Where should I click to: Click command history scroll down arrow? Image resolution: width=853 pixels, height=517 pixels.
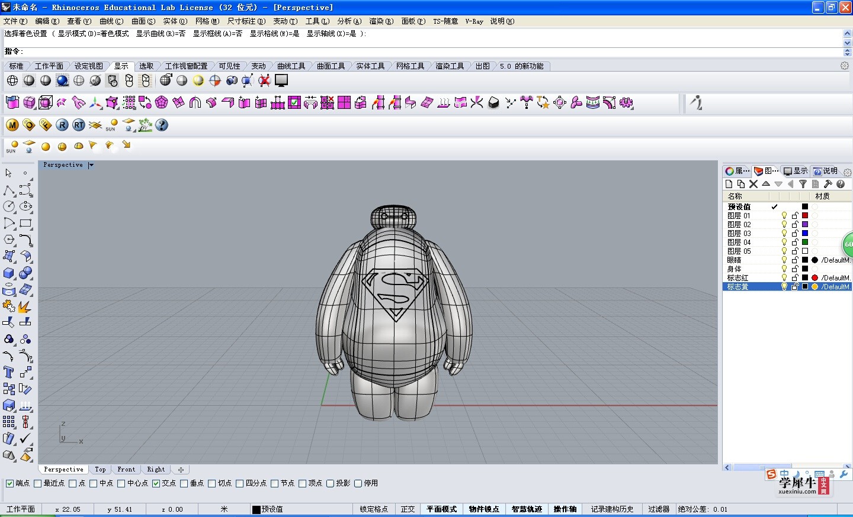coord(847,43)
